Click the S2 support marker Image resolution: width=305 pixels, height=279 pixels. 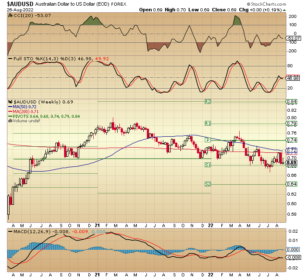(x=208, y=184)
